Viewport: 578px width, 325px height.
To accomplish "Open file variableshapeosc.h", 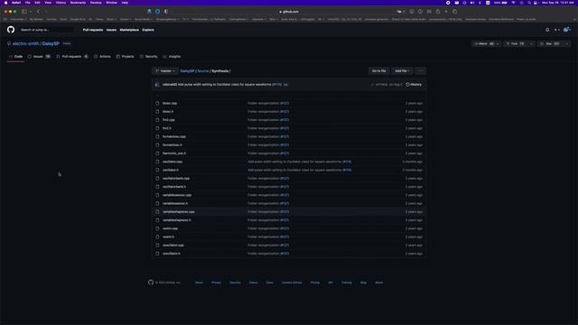I will pyautogui.click(x=177, y=220).
